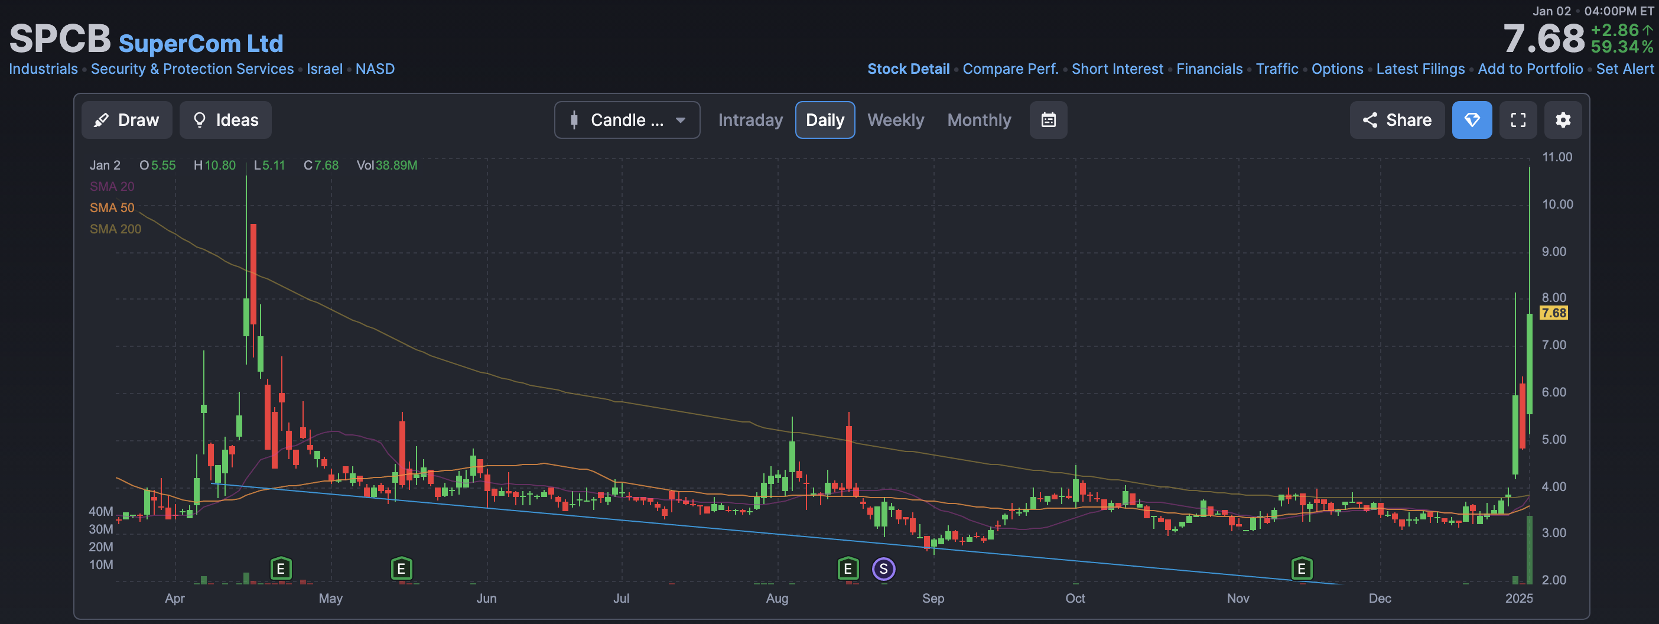1659x624 pixels.
Task: Click the 2025 x-axis label
Action: point(1518,598)
